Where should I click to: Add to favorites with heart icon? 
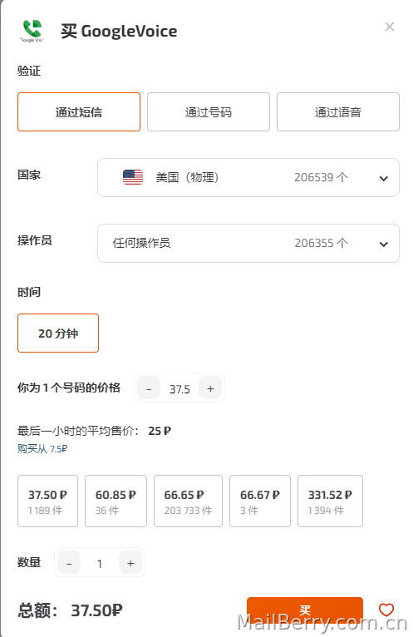pyautogui.click(x=386, y=610)
